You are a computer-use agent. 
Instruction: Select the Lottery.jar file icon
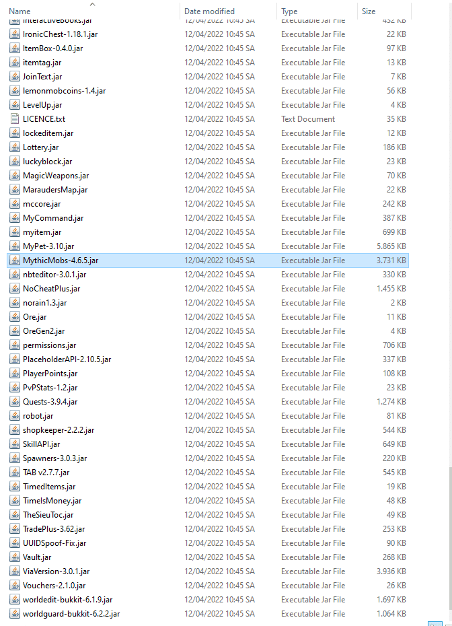[15, 147]
